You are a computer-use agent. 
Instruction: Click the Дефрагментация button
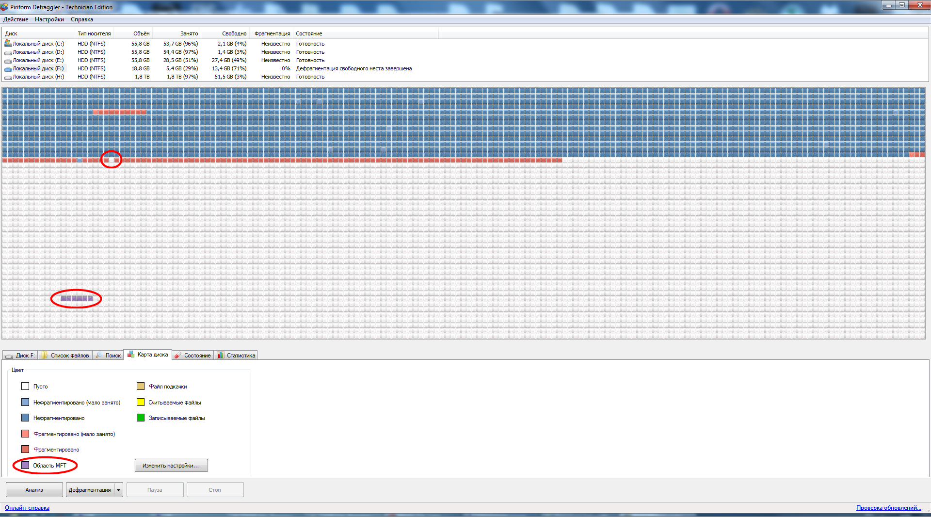coord(90,490)
